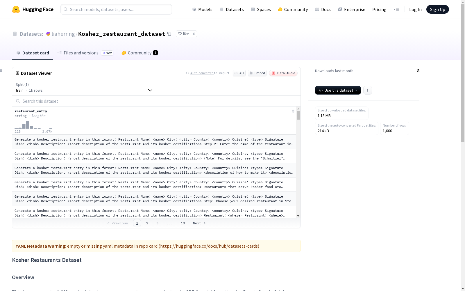The width and height of the screenshot is (465, 291).
Task: Open the Spaces menu item
Action: [261, 9]
